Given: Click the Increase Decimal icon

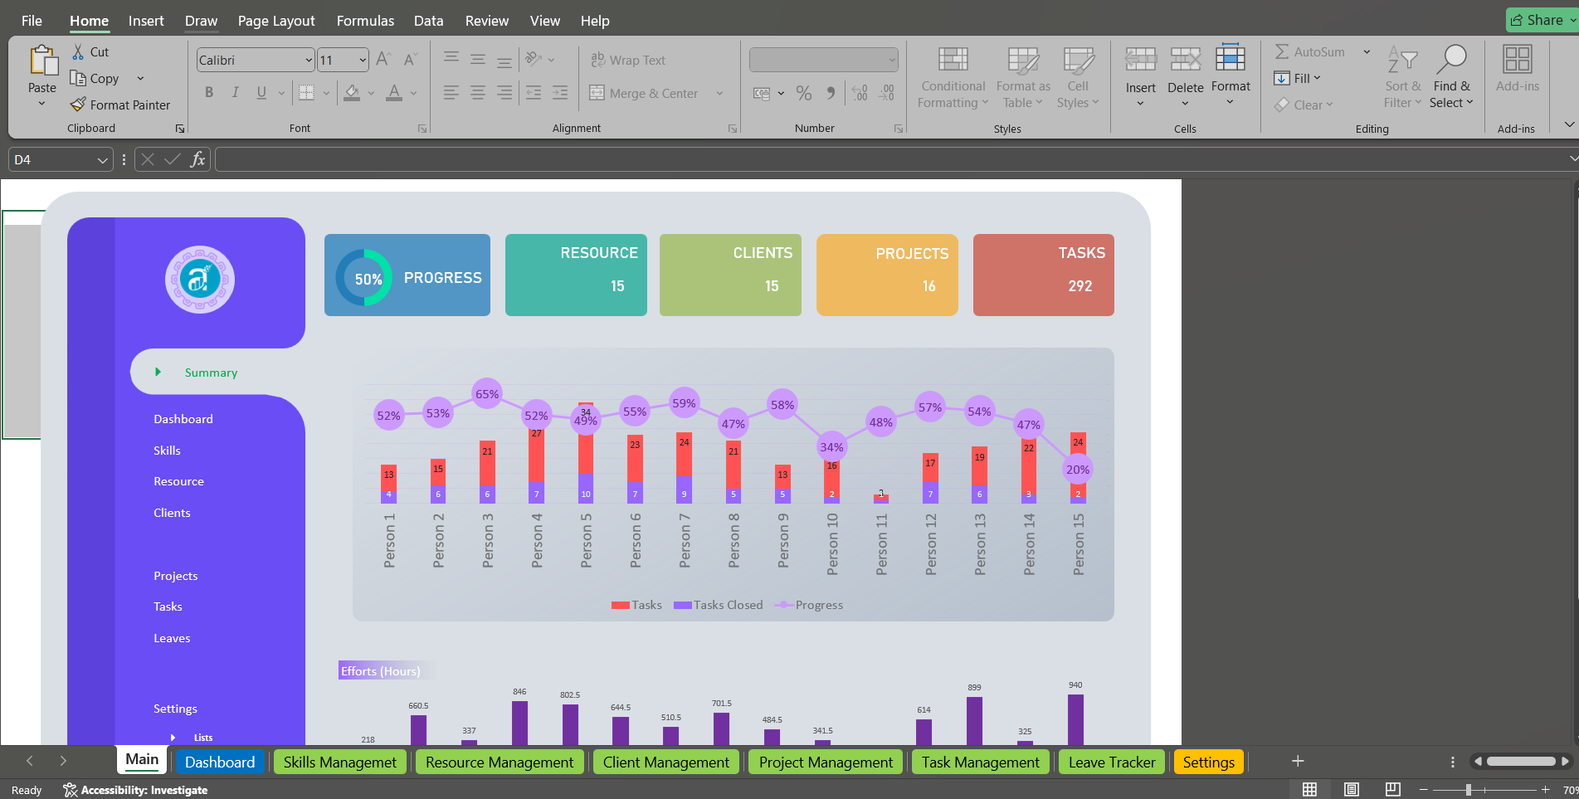Looking at the screenshot, I should pos(859,93).
